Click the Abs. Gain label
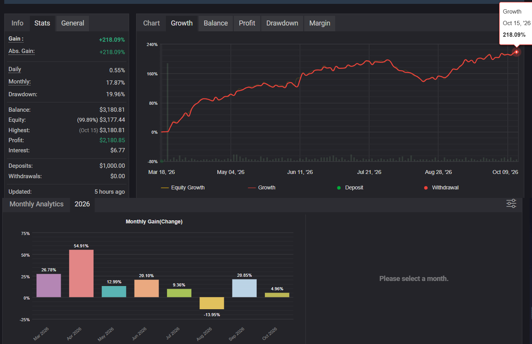This screenshot has height=344, width=532. pyautogui.click(x=22, y=51)
